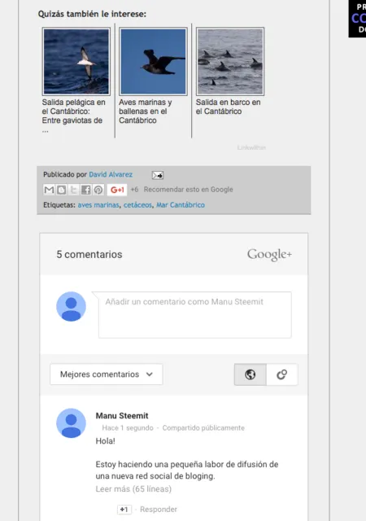Open cetáceos tag link
Image resolution: width=366 pixels, height=521 pixels.
point(137,205)
